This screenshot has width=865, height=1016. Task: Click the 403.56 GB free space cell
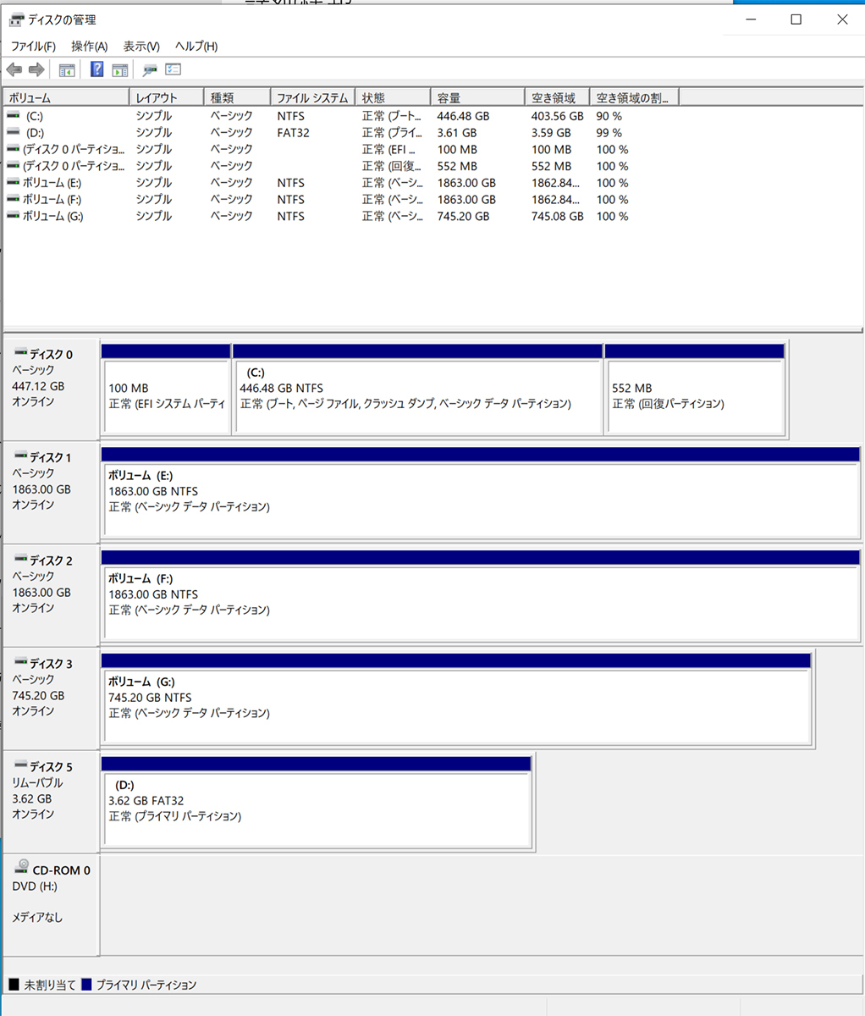(x=557, y=116)
